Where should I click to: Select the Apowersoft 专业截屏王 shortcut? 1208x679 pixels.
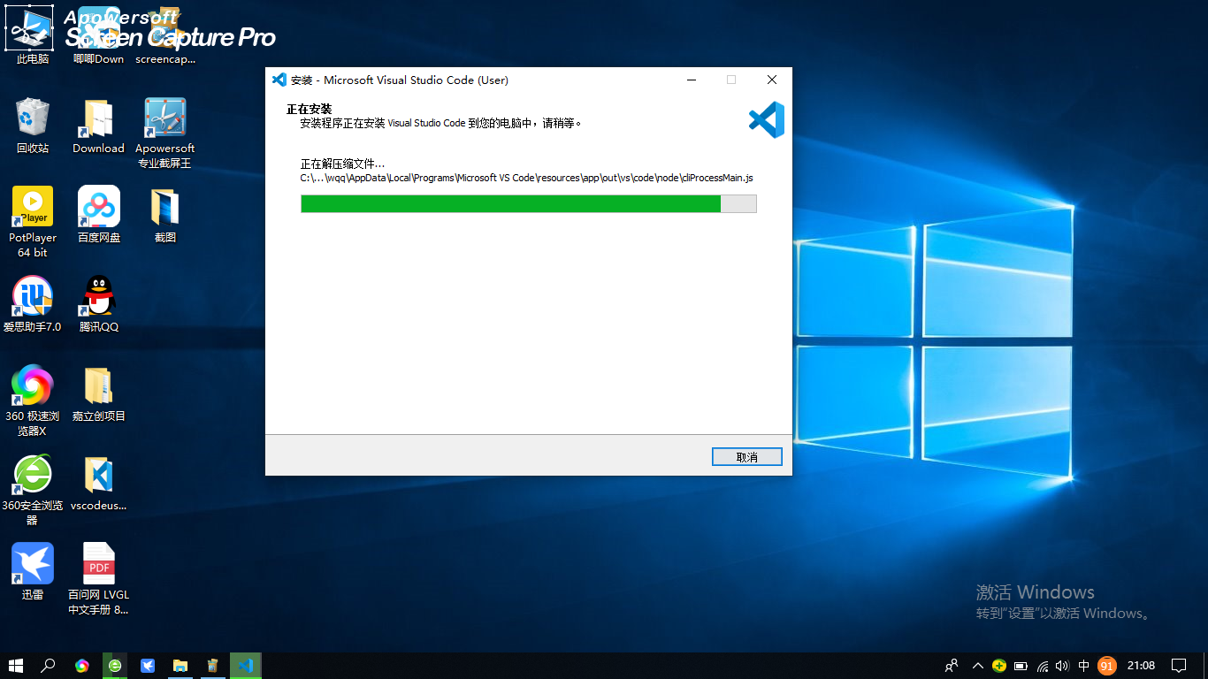[x=165, y=134]
